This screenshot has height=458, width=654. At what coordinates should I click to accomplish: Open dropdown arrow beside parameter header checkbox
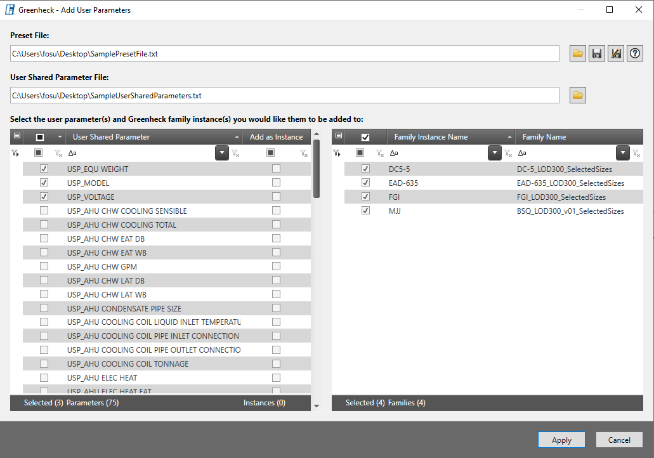(60, 137)
